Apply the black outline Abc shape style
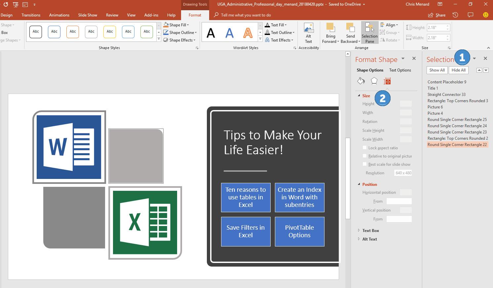493x288 pixels. tap(35, 32)
